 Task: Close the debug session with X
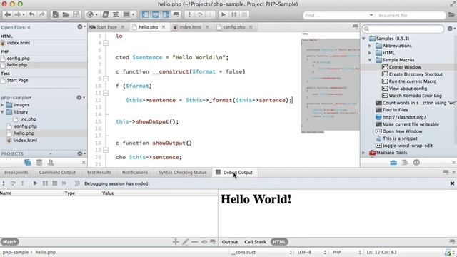pos(452,183)
